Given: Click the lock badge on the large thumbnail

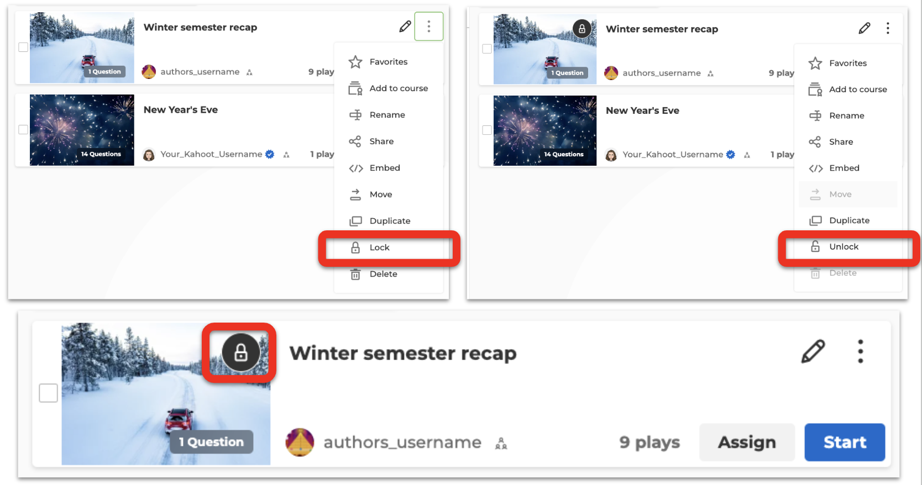Looking at the screenshot, I should [x=240, y=352].
